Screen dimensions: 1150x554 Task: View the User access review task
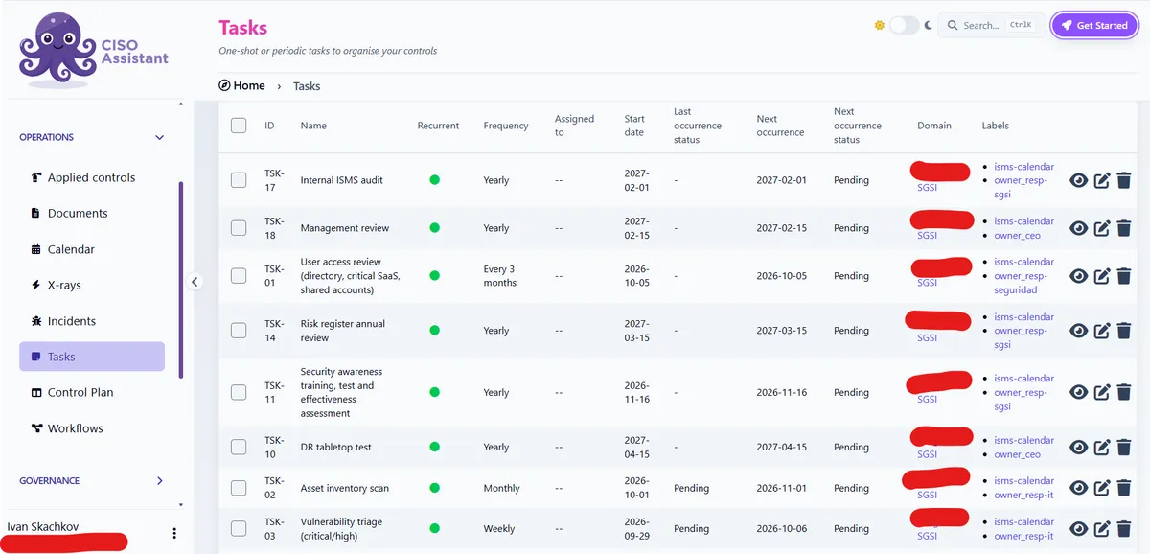tap(1078, 276)
